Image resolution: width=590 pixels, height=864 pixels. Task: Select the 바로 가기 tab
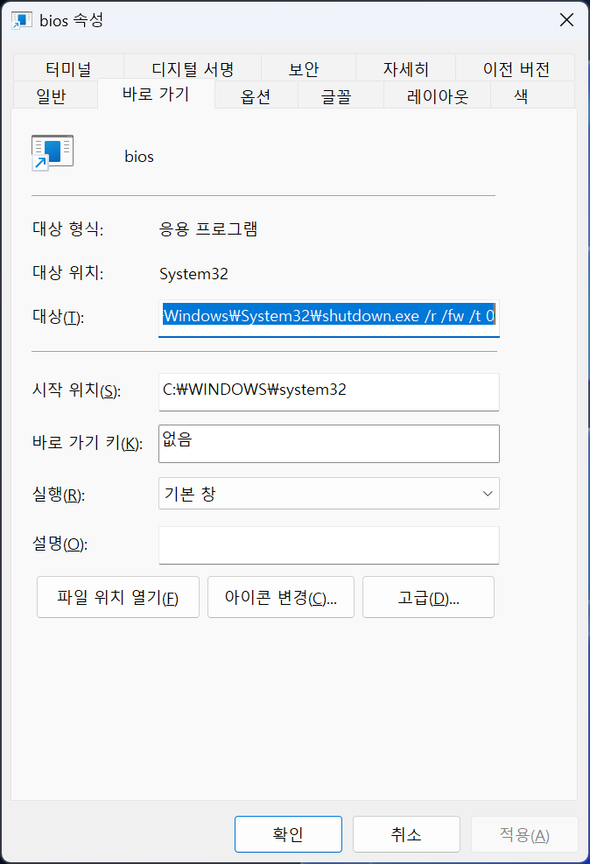156,94
